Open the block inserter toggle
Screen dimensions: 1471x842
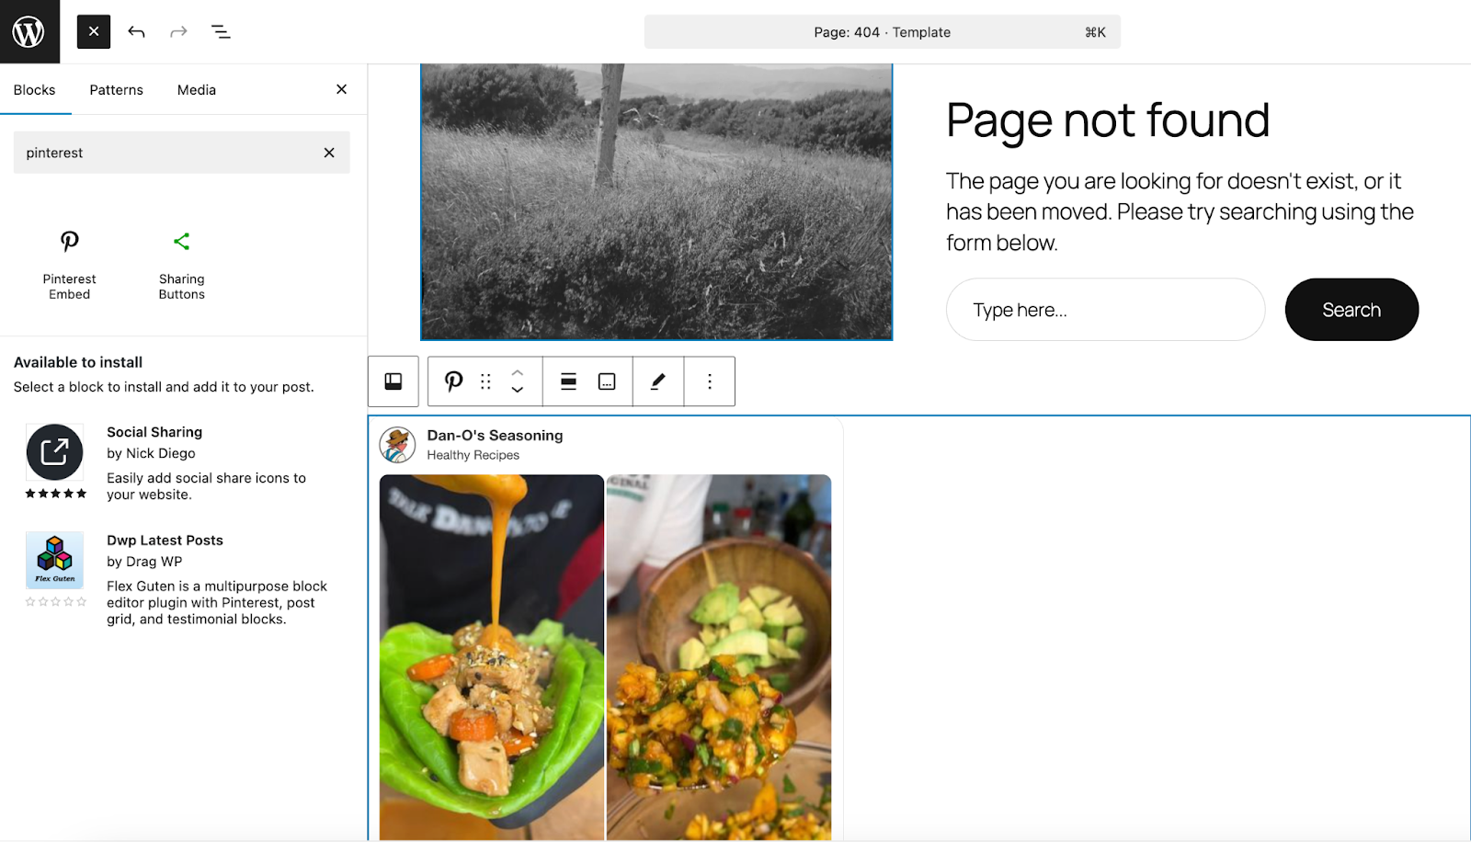click(x=93, y=30)
